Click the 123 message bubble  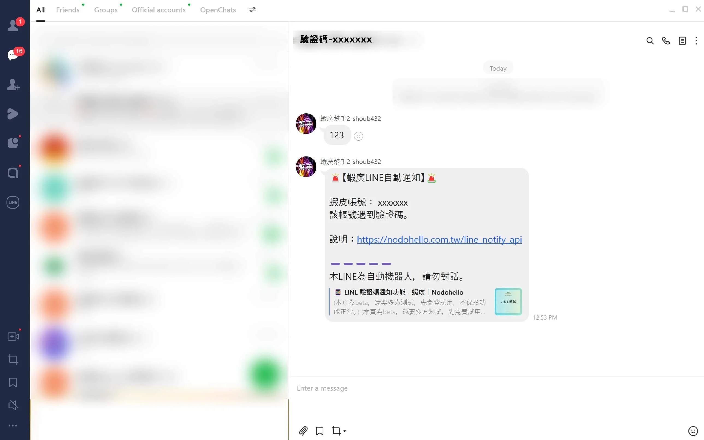(337, 135)
